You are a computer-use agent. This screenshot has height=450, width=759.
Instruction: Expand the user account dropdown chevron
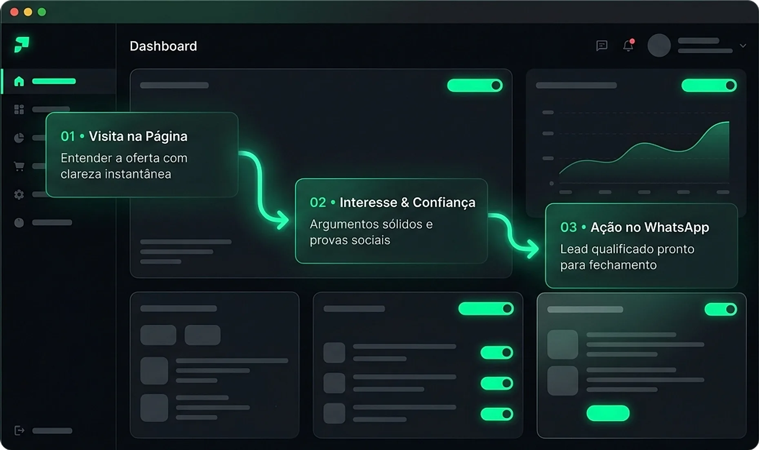coord(743,46)
